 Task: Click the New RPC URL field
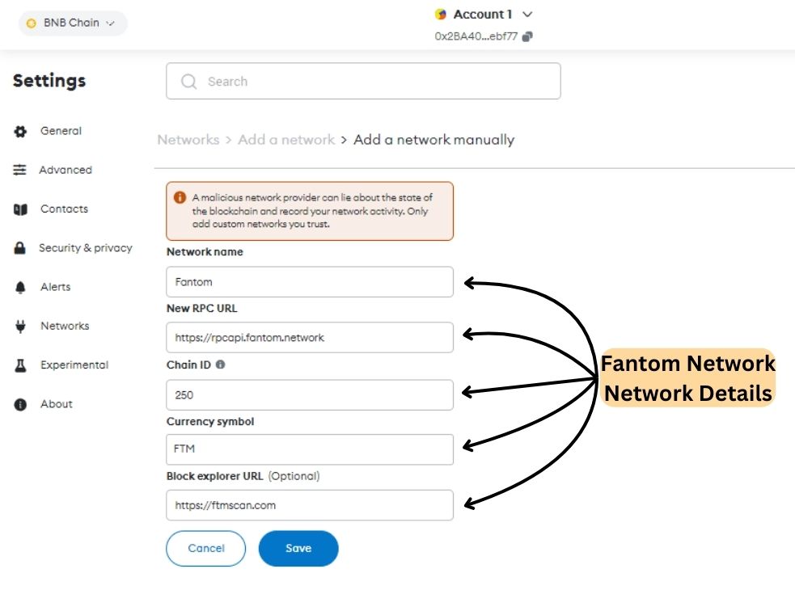pos(309,338)
